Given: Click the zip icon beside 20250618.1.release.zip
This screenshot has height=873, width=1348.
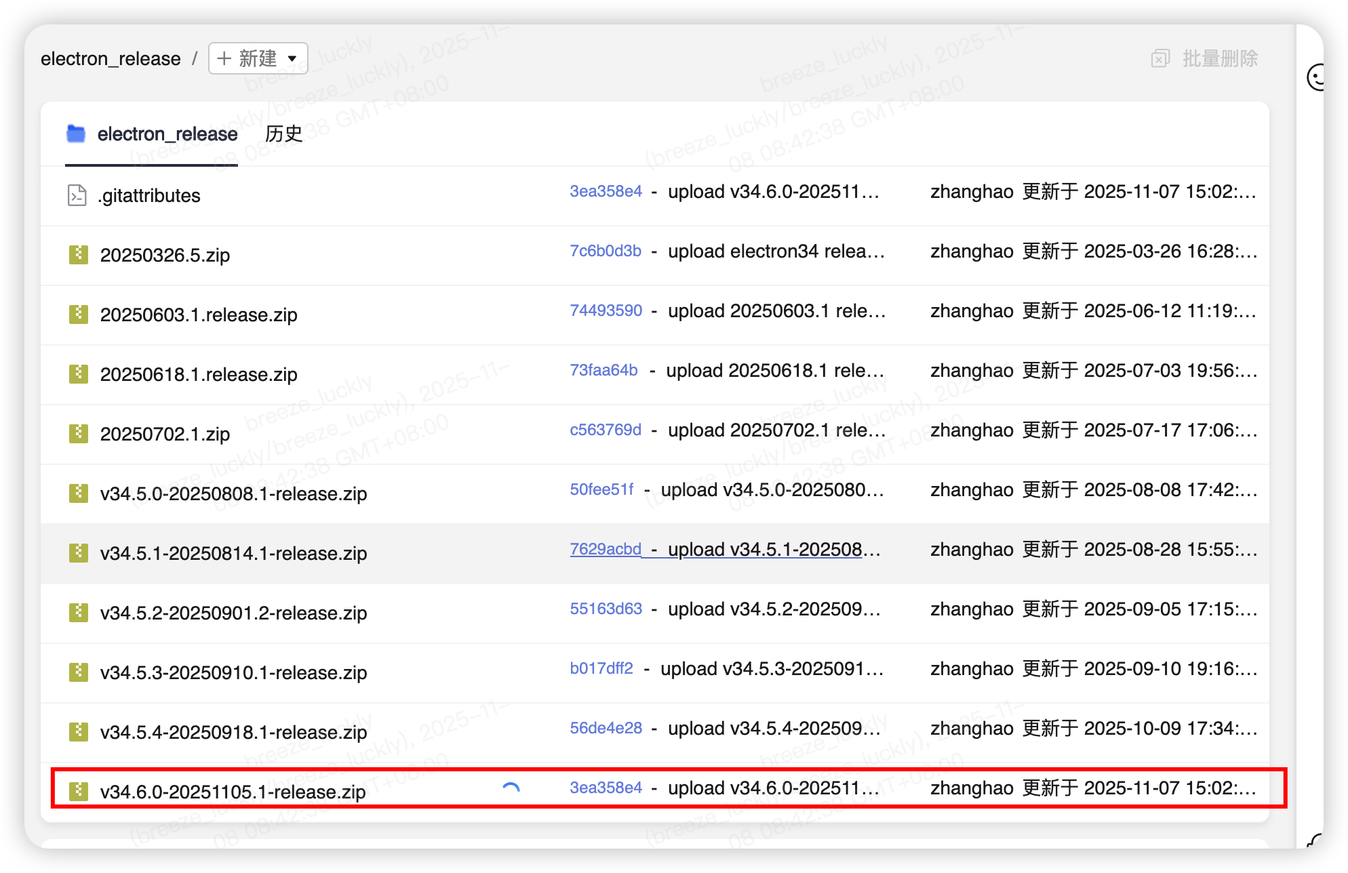Looking at the screenshot, I should tap(78, 373).
